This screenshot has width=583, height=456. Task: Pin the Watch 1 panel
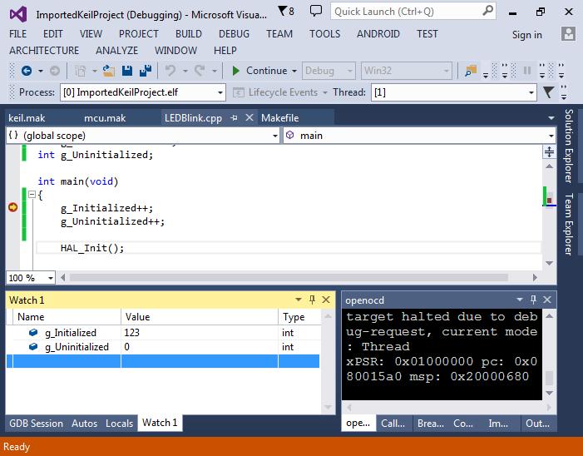point(312,300)
